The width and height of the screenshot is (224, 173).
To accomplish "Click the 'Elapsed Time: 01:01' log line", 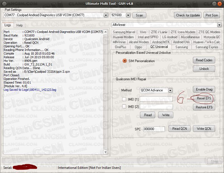I will coord(17,82).
